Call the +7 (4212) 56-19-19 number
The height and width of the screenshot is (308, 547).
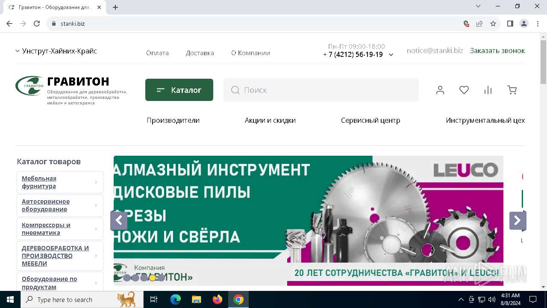353,54
